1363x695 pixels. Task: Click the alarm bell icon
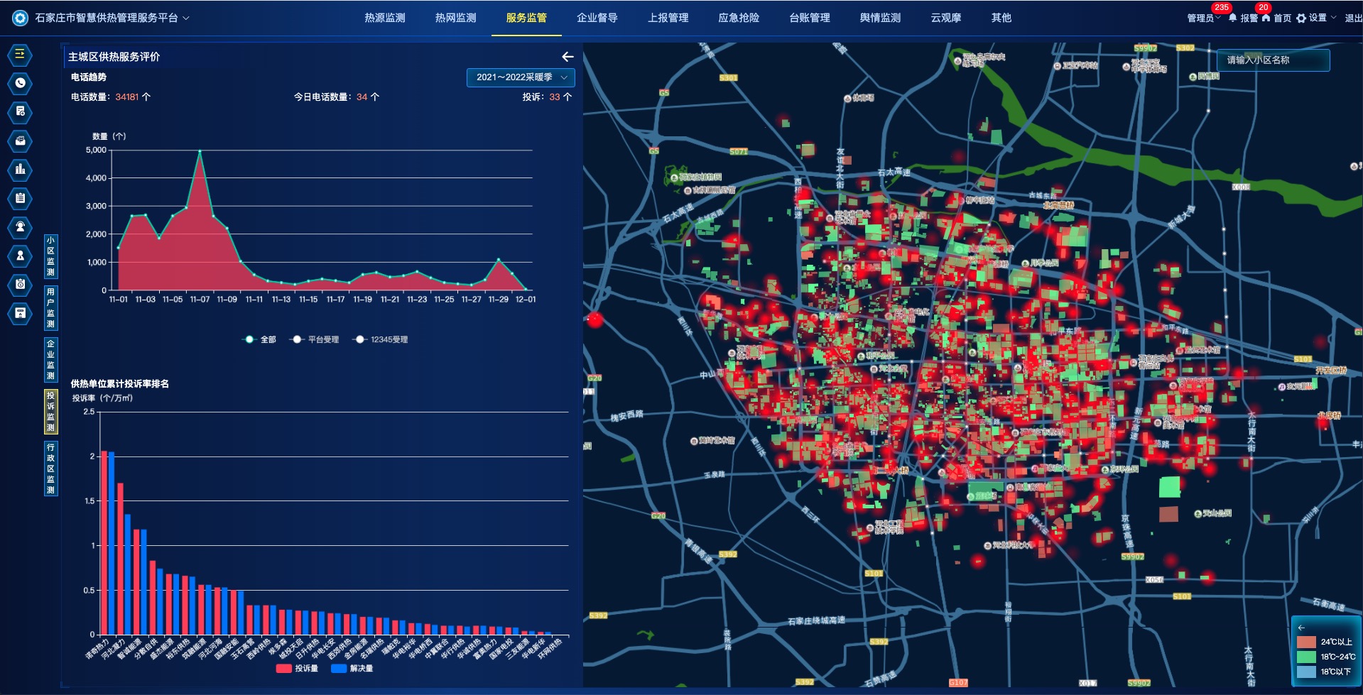[x=1232, y=18]
